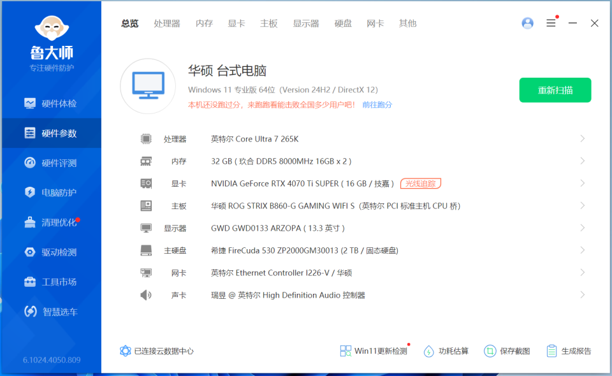612x376 pixels.
Task: Click the 内存 memory module icon
Action: (x=146, y=161)
